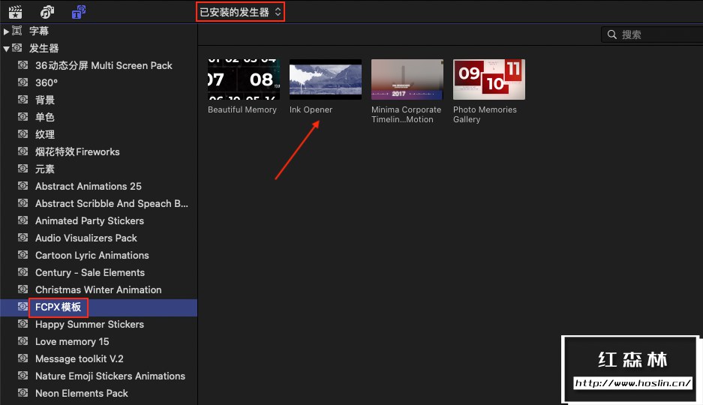
Task: Click generator icon beside Cartoon Lyric Animations
Action: pyautogui.click(x=23, y=254)
